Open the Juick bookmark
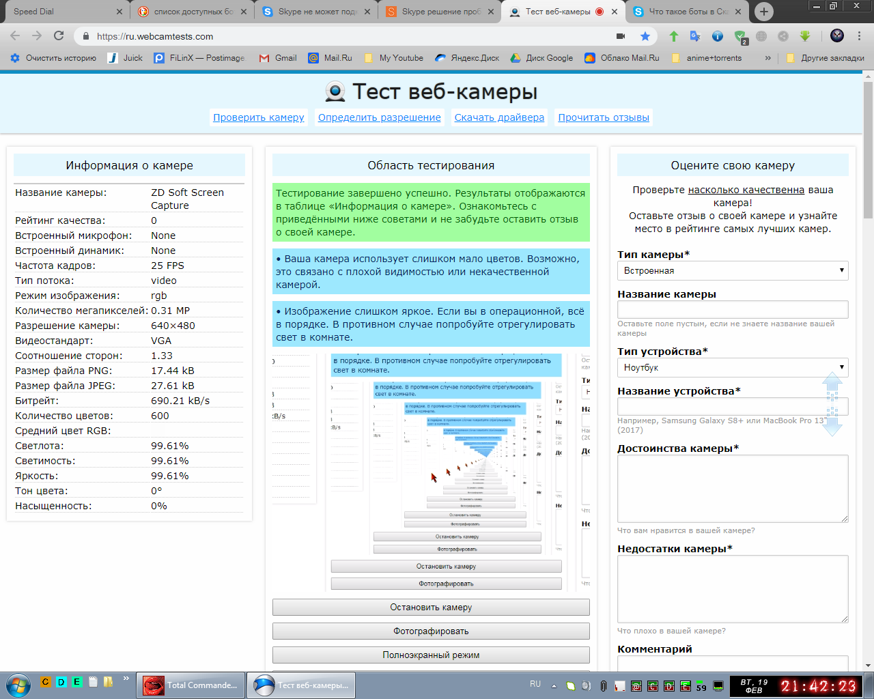 coord(126,58)
